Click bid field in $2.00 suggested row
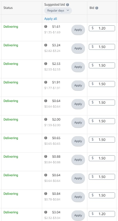Viewport: 118px width, 221px height. point(102,121)
